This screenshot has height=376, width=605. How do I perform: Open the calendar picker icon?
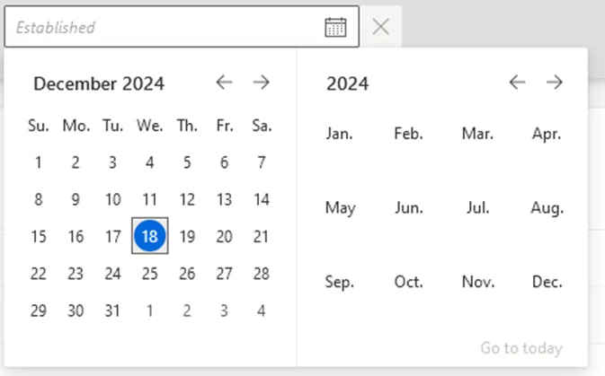(x=335, y=27)
